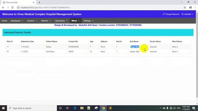Close the Reserved Beds tab

click(x=34, y=2)
